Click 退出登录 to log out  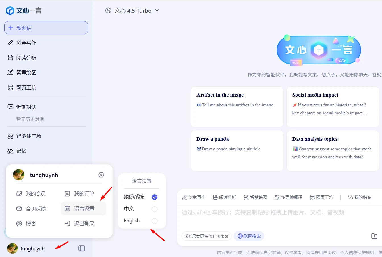[x=79, y=224]
